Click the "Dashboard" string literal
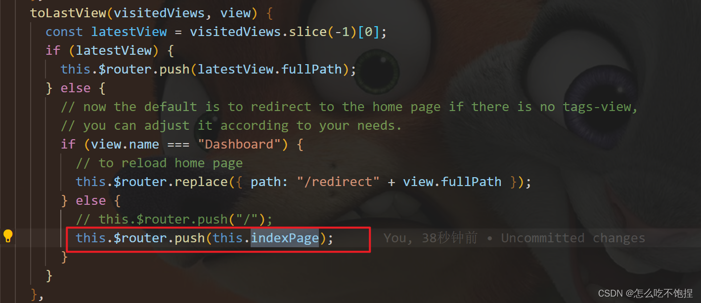Screen dimensions: 701x303 pos(239,145)
